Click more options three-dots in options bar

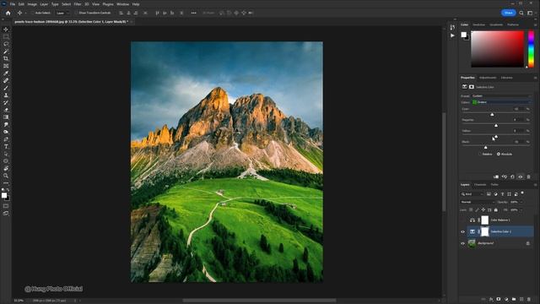[x=194, y=14]
